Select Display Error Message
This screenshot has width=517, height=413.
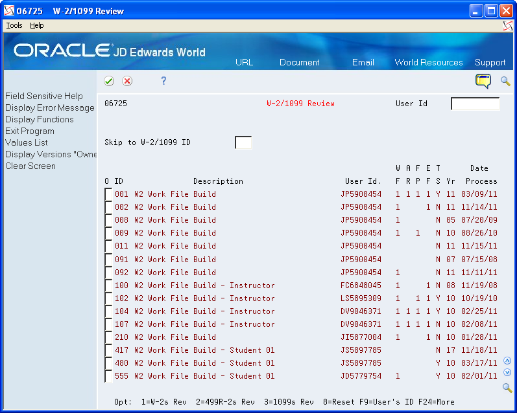click(x=50, y=108)
